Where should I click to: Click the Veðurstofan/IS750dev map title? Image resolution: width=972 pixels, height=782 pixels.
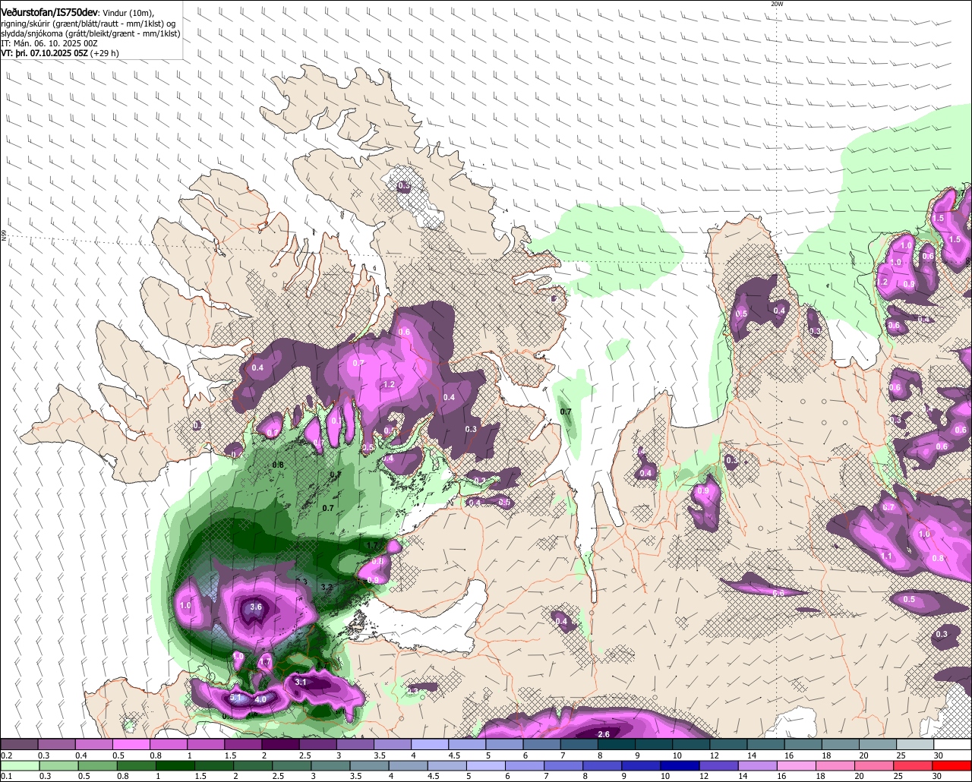(x=49, y=12)
